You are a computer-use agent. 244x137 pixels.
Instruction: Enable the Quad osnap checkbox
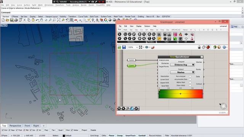(x=57, y=130)
